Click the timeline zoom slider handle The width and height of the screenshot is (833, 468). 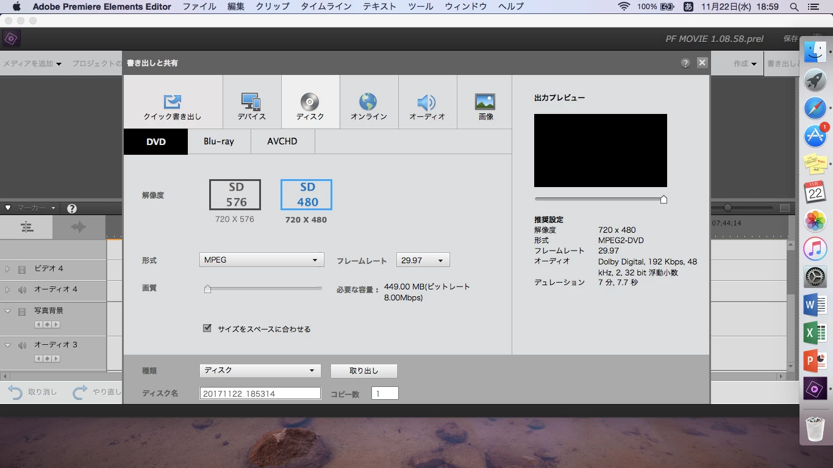coord(728,208)
